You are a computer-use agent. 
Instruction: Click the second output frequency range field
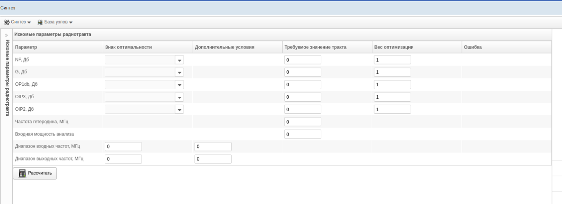[213, 159]
